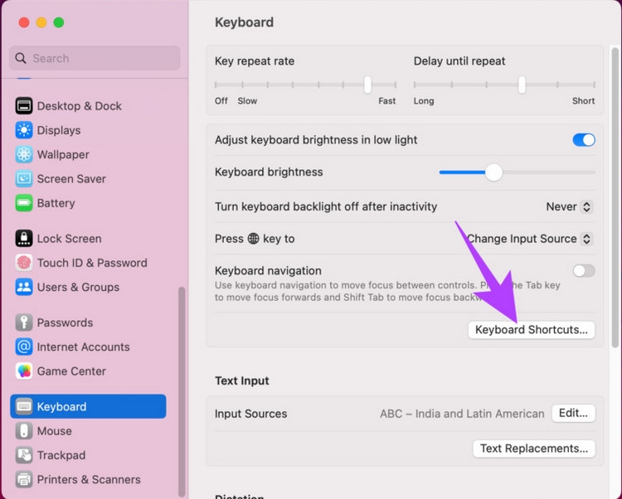Open Users & Groups pane
The image size is (622, 499).
point(78,288)
